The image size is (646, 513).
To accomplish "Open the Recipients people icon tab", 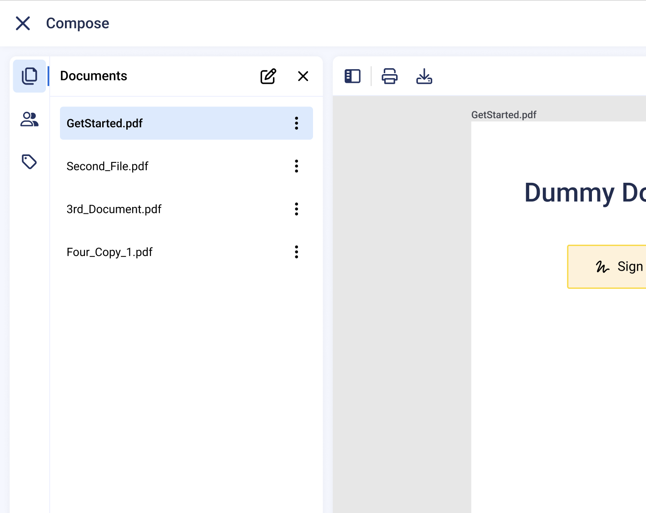I will (30, 119).
